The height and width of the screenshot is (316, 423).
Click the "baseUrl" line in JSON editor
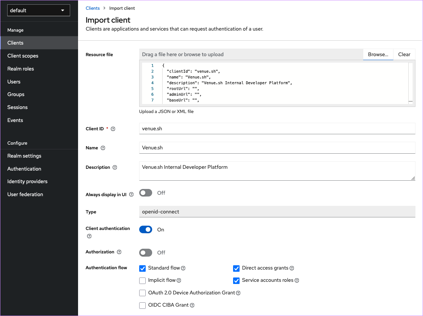(183, 100)
